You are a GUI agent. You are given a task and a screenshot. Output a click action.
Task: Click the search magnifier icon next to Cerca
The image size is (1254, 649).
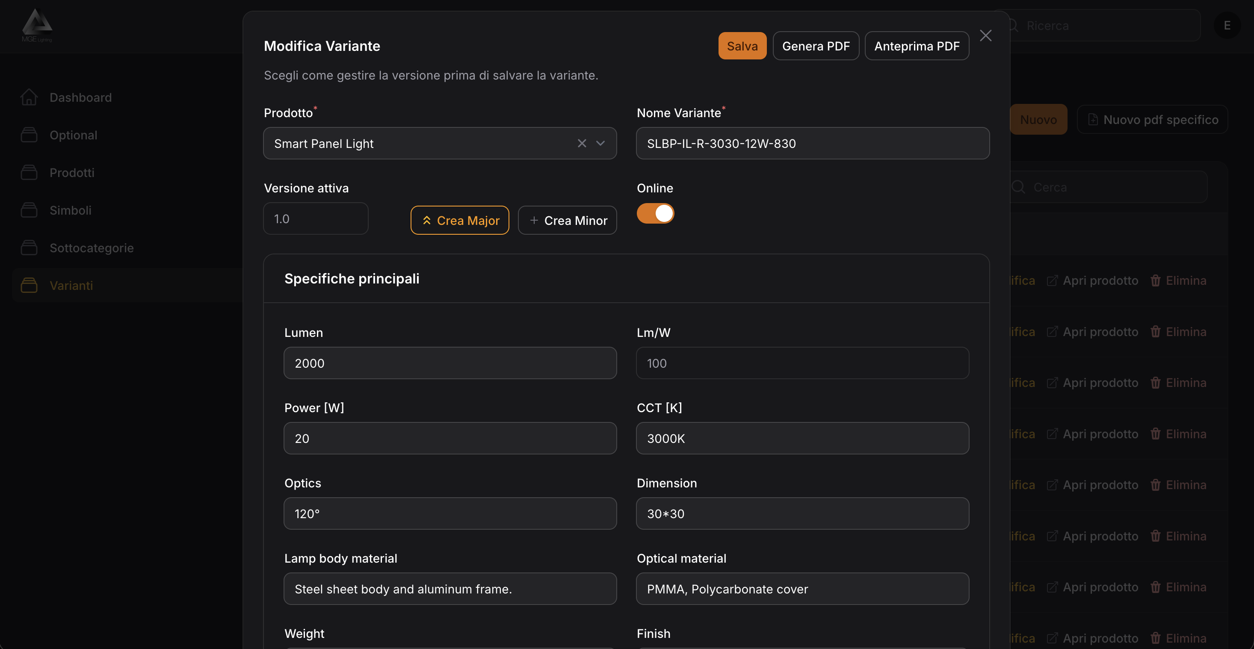point(1018,187)
